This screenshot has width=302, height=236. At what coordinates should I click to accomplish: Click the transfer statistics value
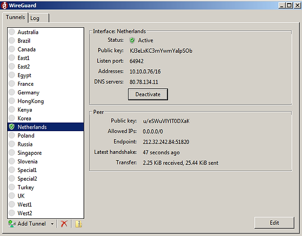click(181, 163)
